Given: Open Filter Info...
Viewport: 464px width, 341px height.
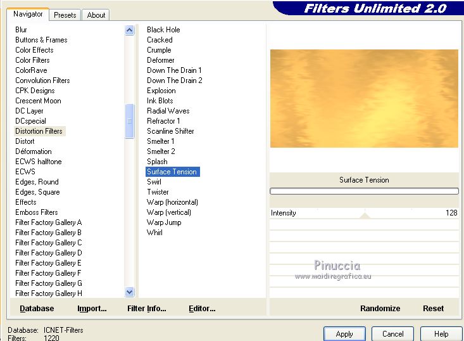Looking at the screenshot, I should 146,309.
